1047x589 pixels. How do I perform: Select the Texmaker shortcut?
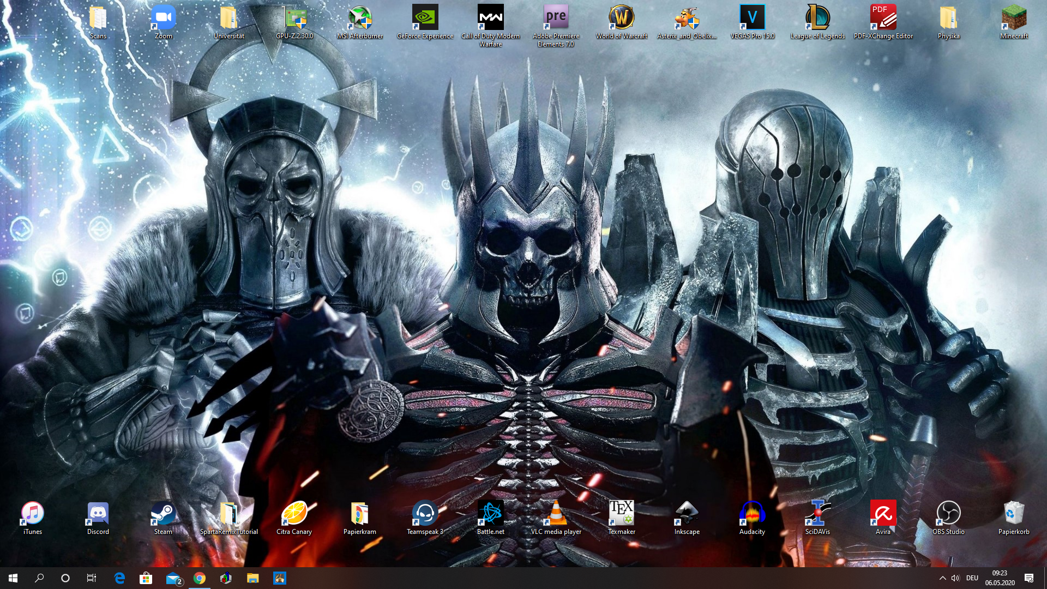tap(622, 518)
